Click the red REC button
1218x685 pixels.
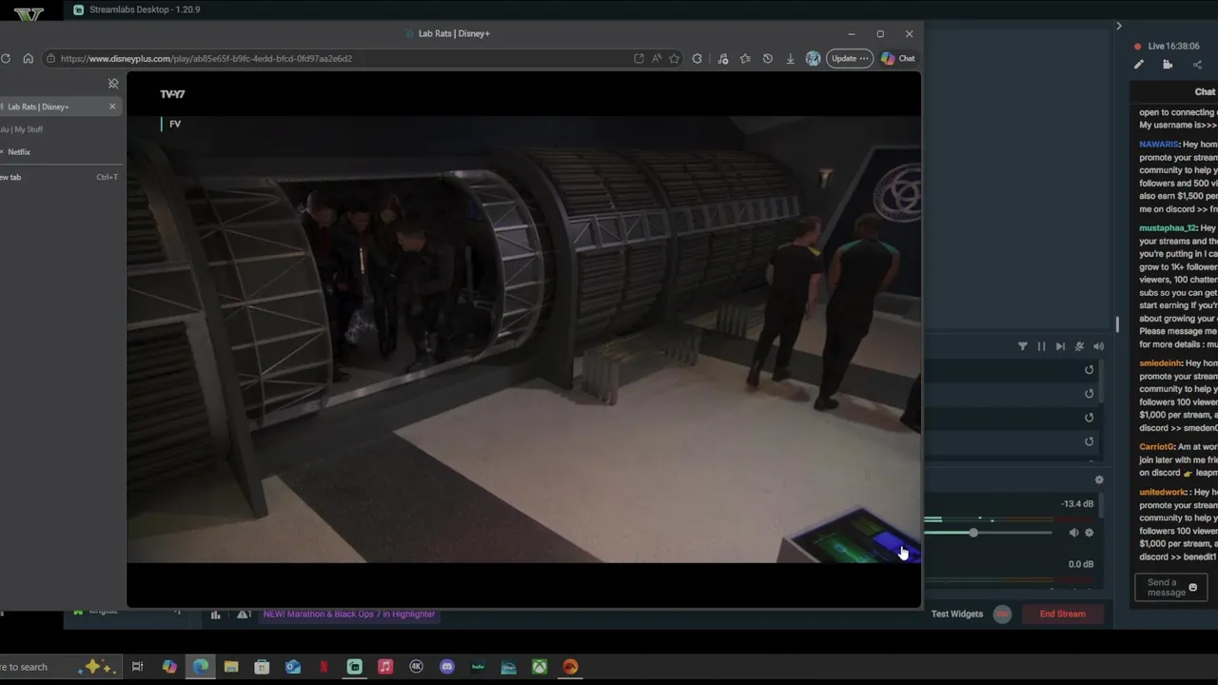1002,615
